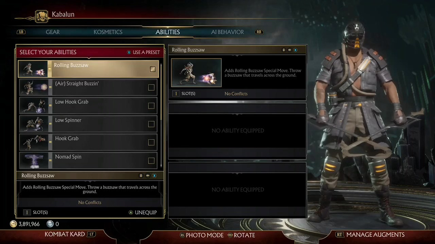Toggle the Rolling Buzzsaw checkbox
Screen dimensions: 435x244
[153, 69]
